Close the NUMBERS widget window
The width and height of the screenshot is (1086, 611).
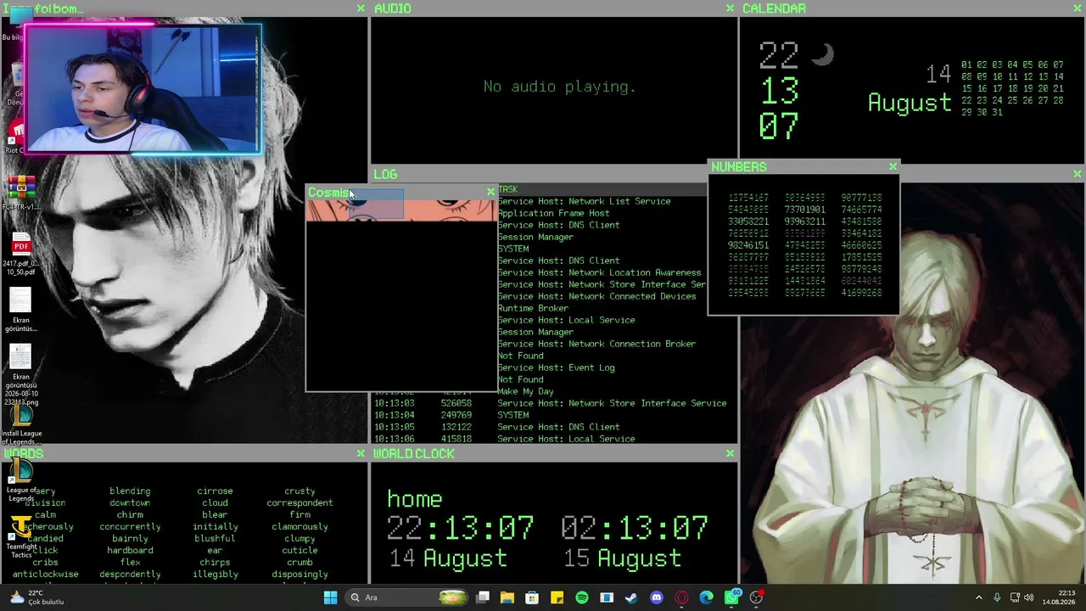pos(893,166)
